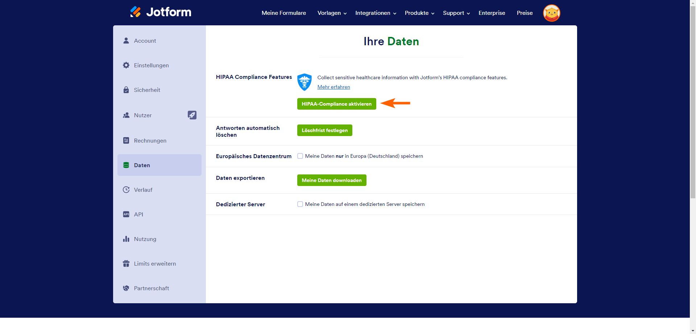Click the scrollbar up arrow

click(693, 3)
